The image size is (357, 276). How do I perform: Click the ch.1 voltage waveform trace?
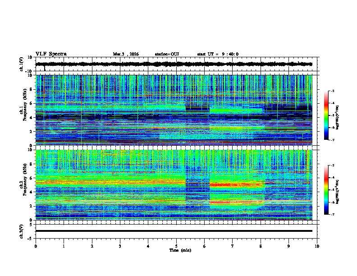[x=174, y=64]
